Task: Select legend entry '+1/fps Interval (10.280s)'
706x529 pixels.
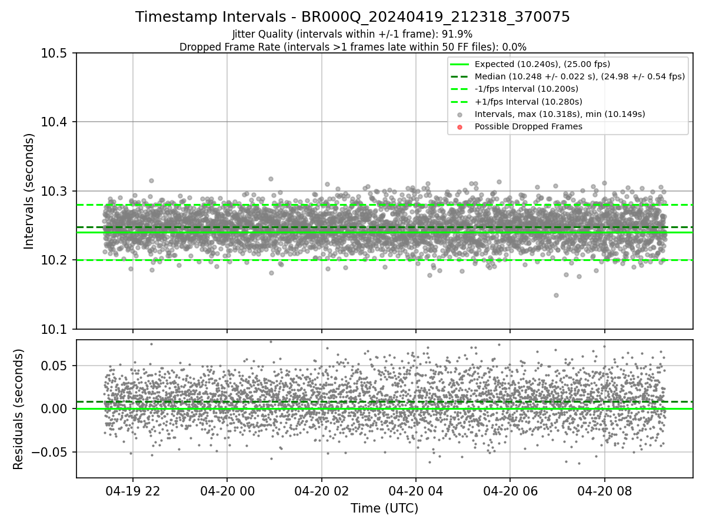Action: coord(526,101)
